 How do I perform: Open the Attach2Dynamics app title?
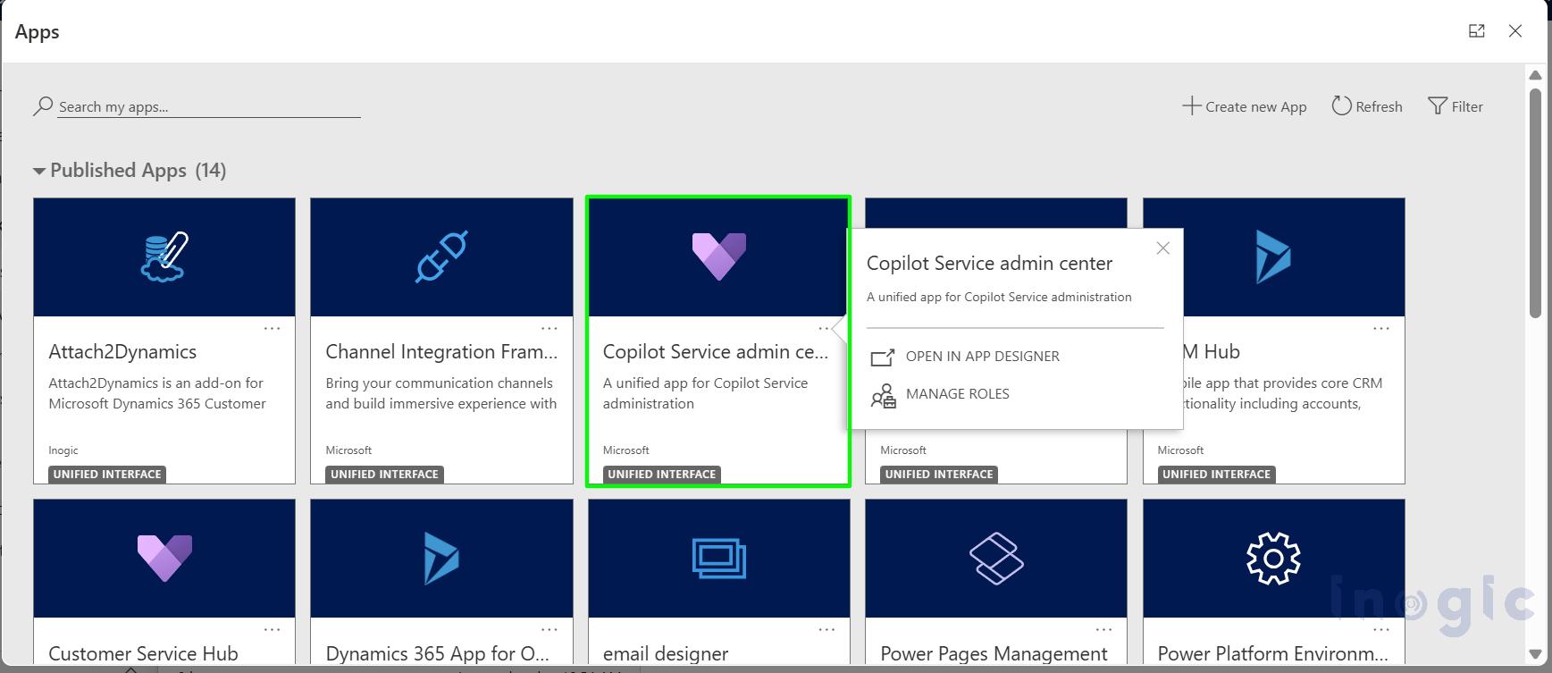122,352
